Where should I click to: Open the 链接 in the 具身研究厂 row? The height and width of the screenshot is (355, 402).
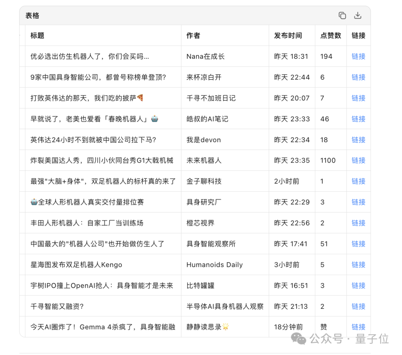[x=358, y=202]
